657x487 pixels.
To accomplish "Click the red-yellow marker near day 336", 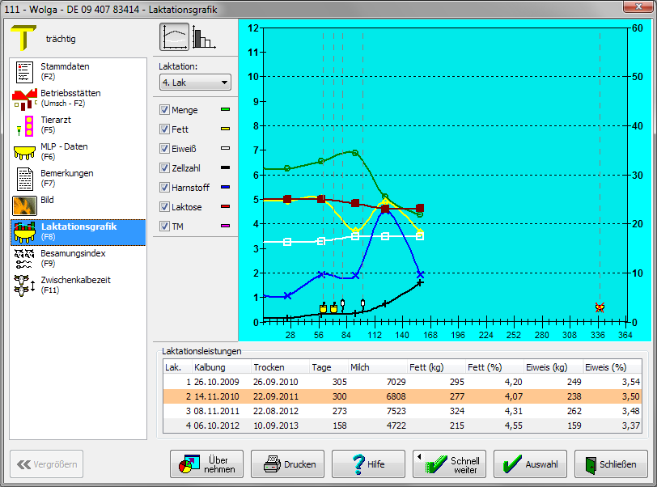I will click(x=600, y=307).
